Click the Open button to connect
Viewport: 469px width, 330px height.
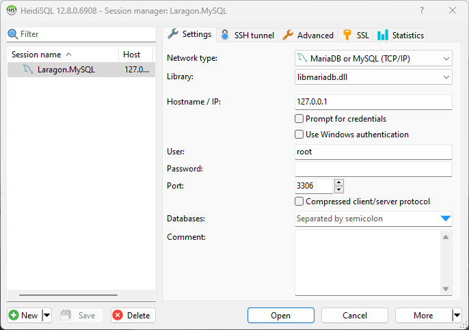pos(280,315)
